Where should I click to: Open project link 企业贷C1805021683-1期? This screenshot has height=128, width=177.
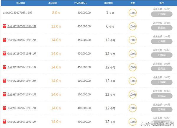[22, 27]
